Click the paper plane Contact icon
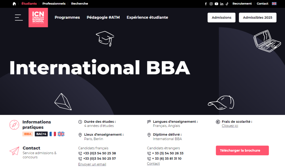This screenshot has width=285, height=168. (x=14, y=151)
